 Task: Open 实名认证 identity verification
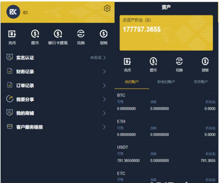pyautogui.click(x=25, y=58)
